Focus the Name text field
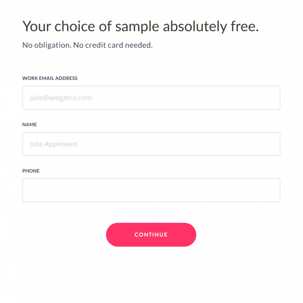This screenshot has width=303, height=303. click(151, 144)
